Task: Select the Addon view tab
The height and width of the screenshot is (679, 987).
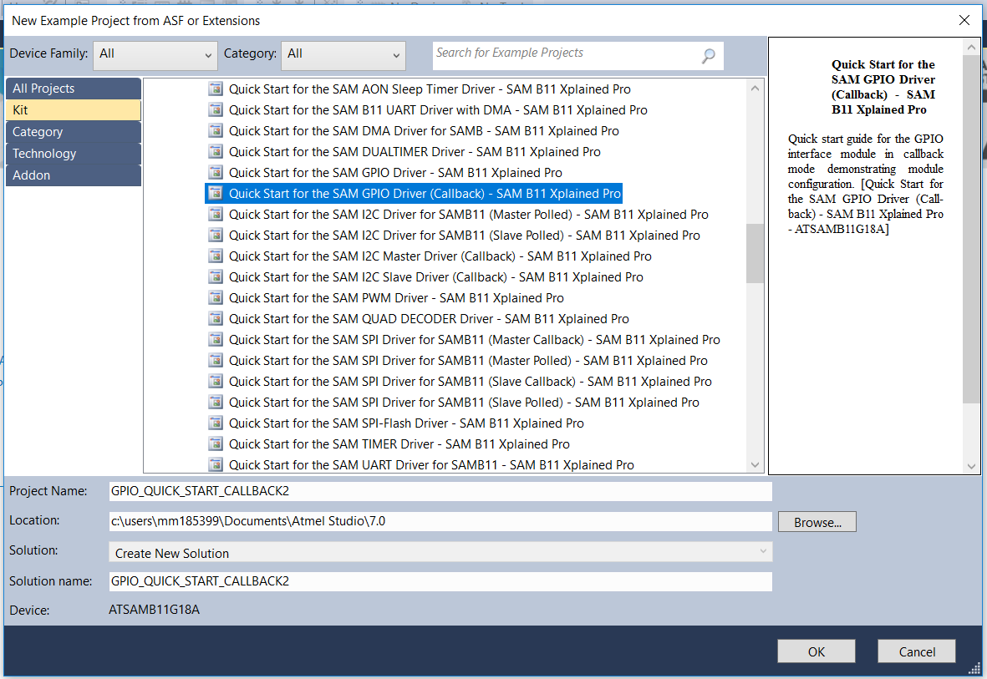Action: coord(73,175)
